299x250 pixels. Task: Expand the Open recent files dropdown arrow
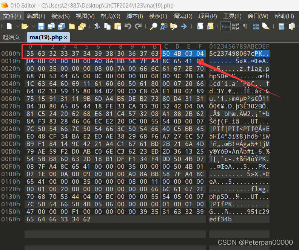[x=34, y=26]
